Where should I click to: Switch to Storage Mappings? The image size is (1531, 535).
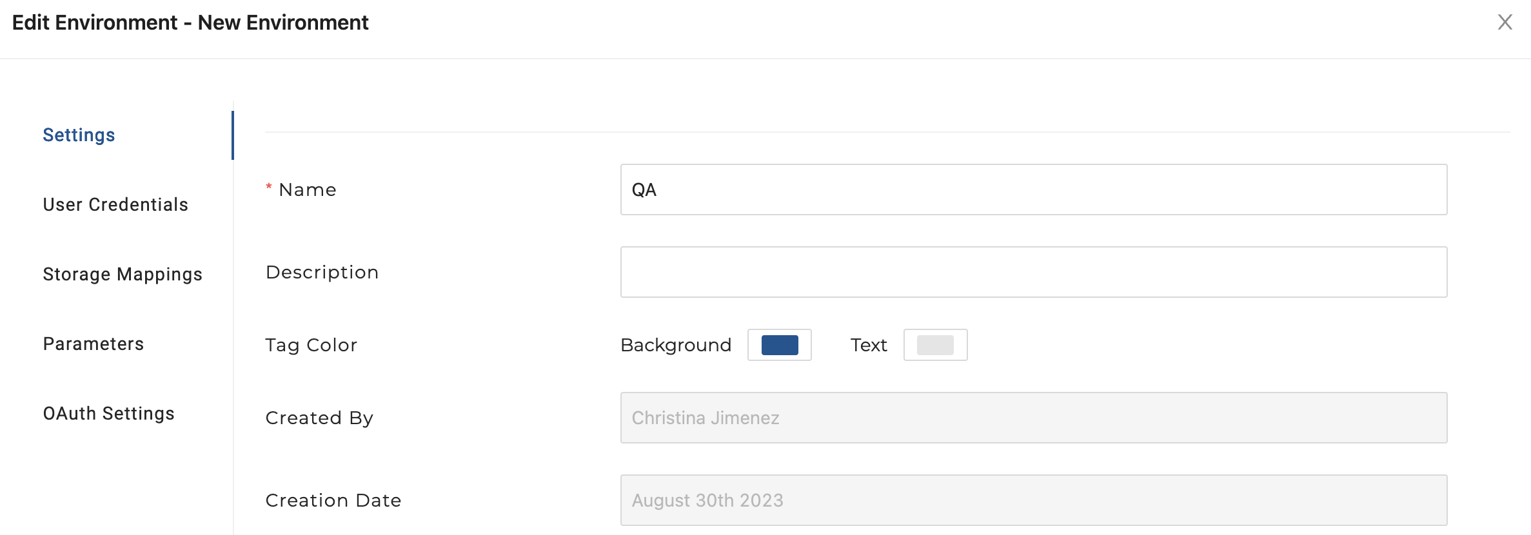[x=123, y=274]
